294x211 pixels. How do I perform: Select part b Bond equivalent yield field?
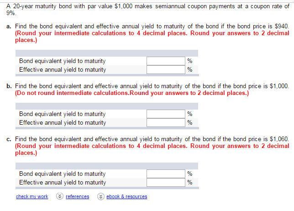click(x=166, y=114)
